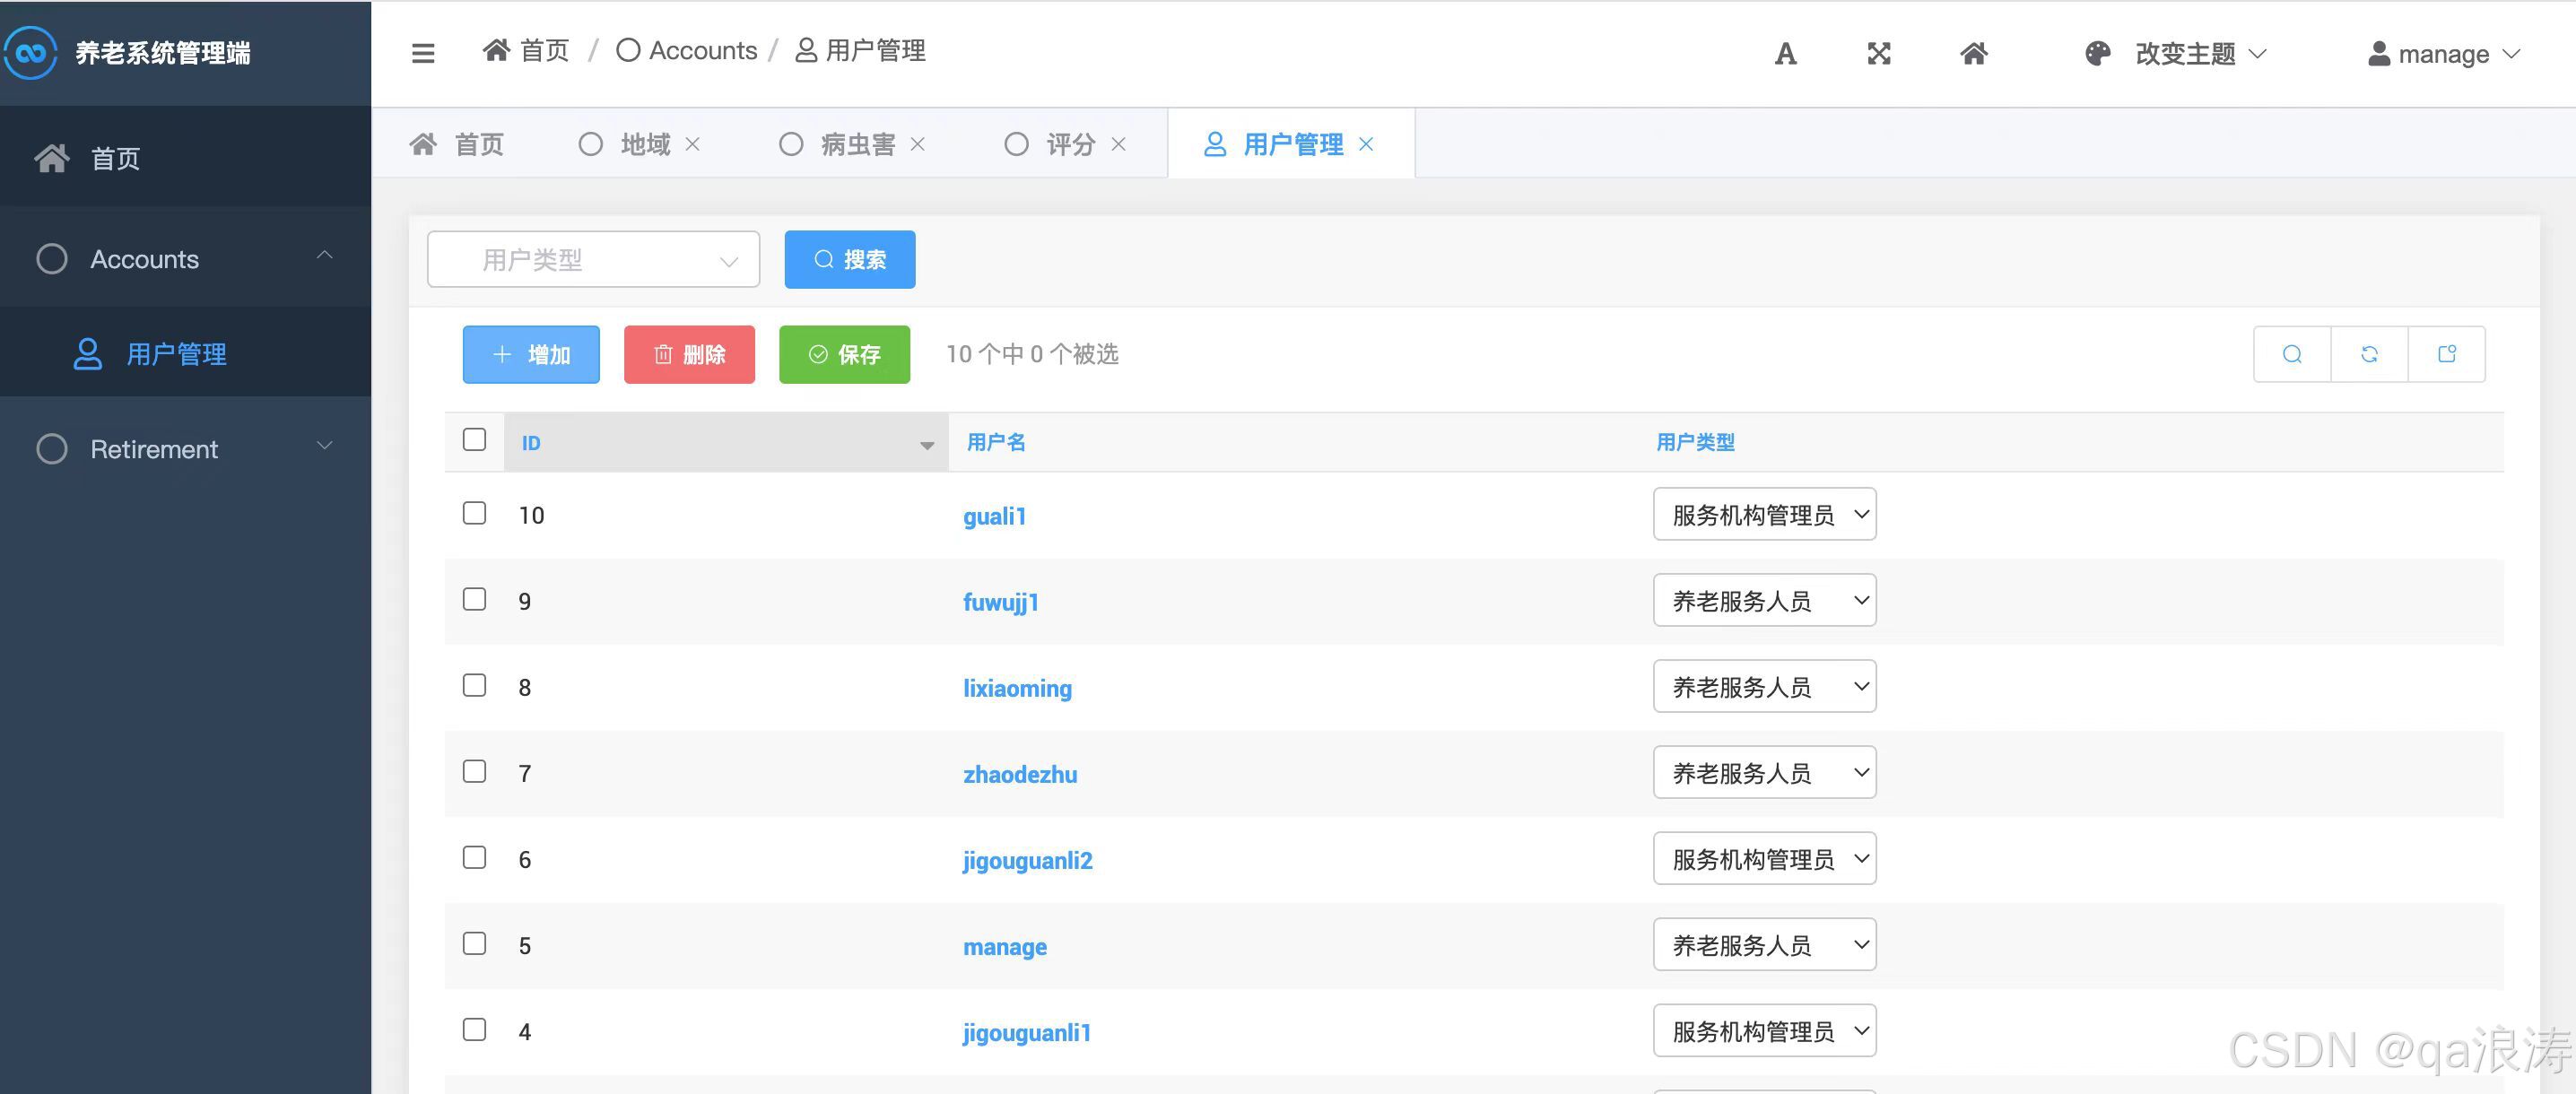Viewport: 2576px width, 1094px height.
Task: Open the jigouguanli2 username link
Action: [1027, 861]
